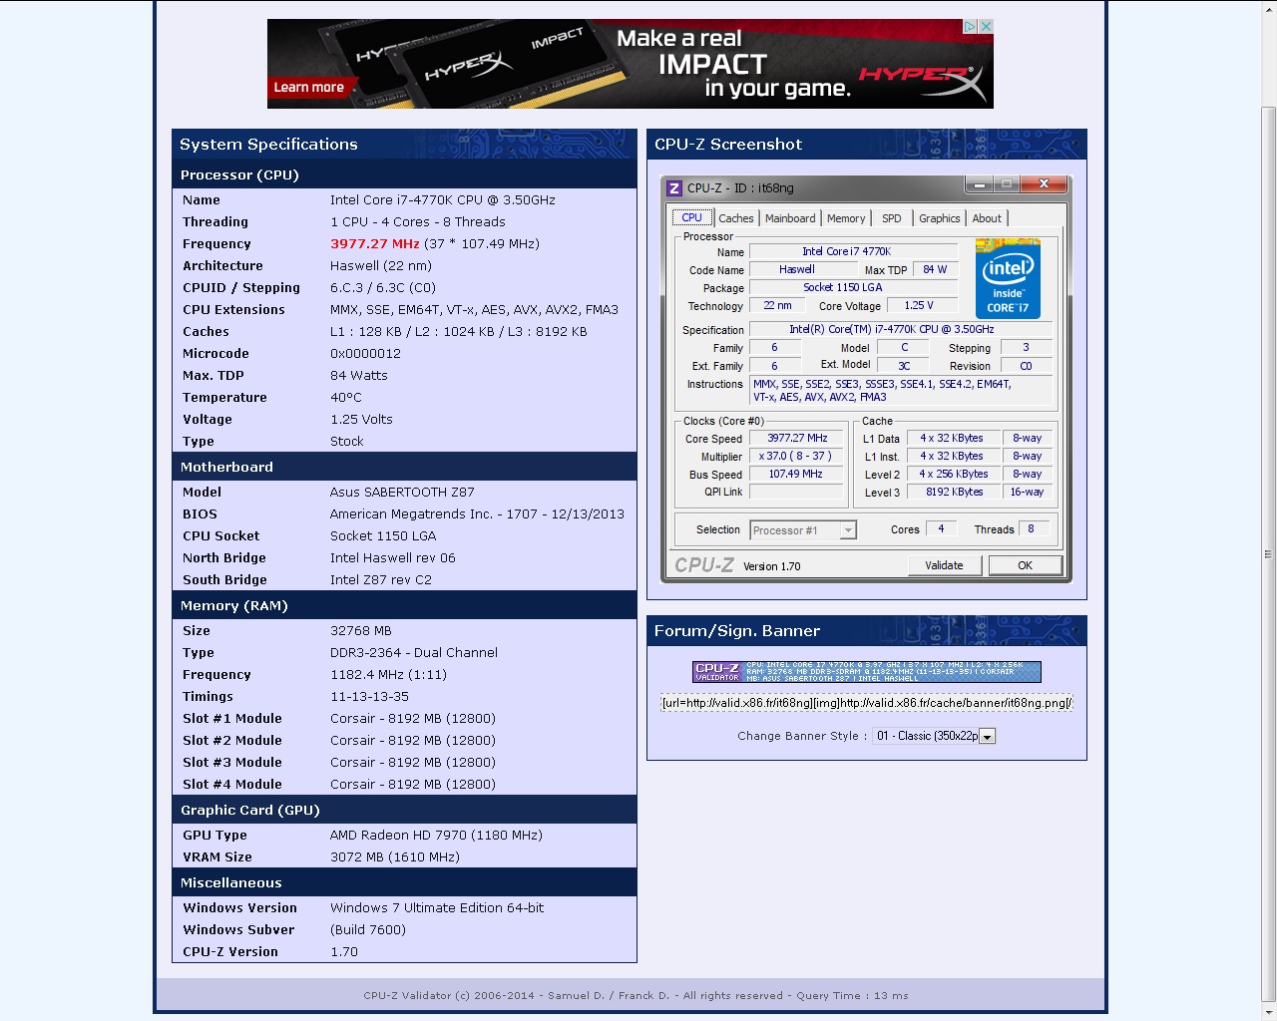
Task: Close the HyperX banner ad
Action: pyautogui.click(x=986, y=27)
